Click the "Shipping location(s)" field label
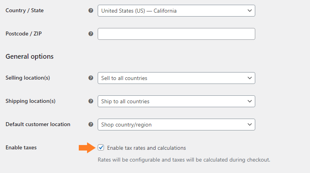 point(30,101)
